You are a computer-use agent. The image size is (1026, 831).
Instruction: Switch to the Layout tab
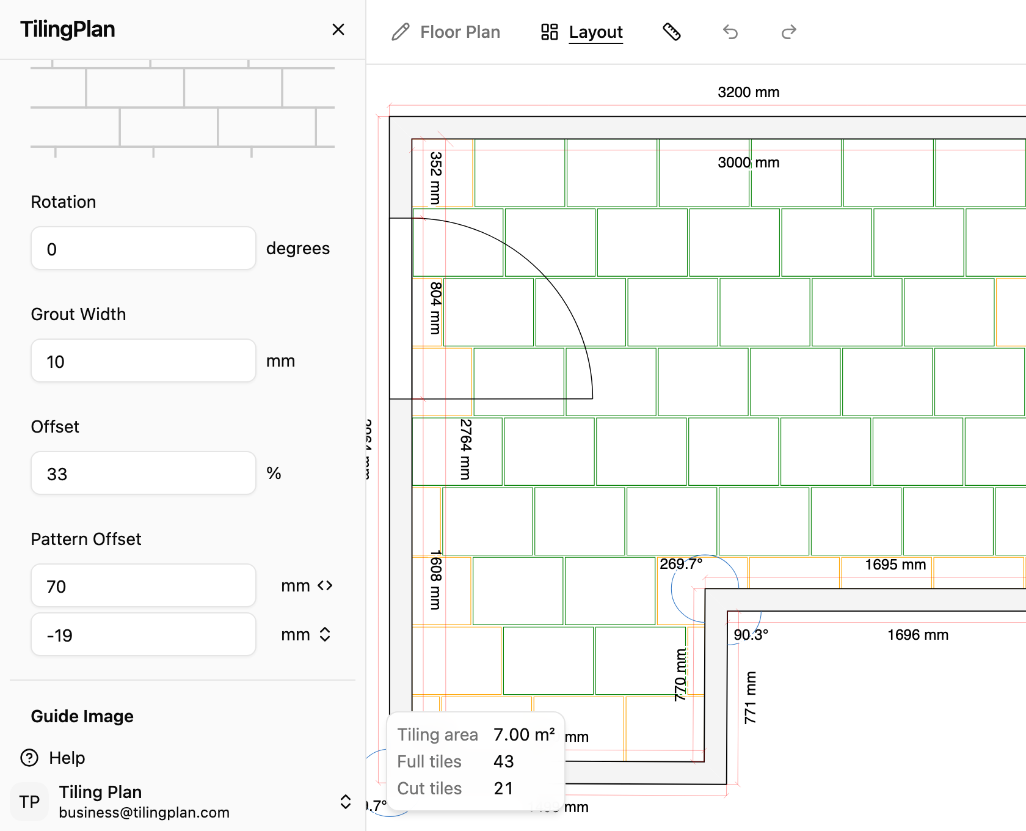pos(582,32)
